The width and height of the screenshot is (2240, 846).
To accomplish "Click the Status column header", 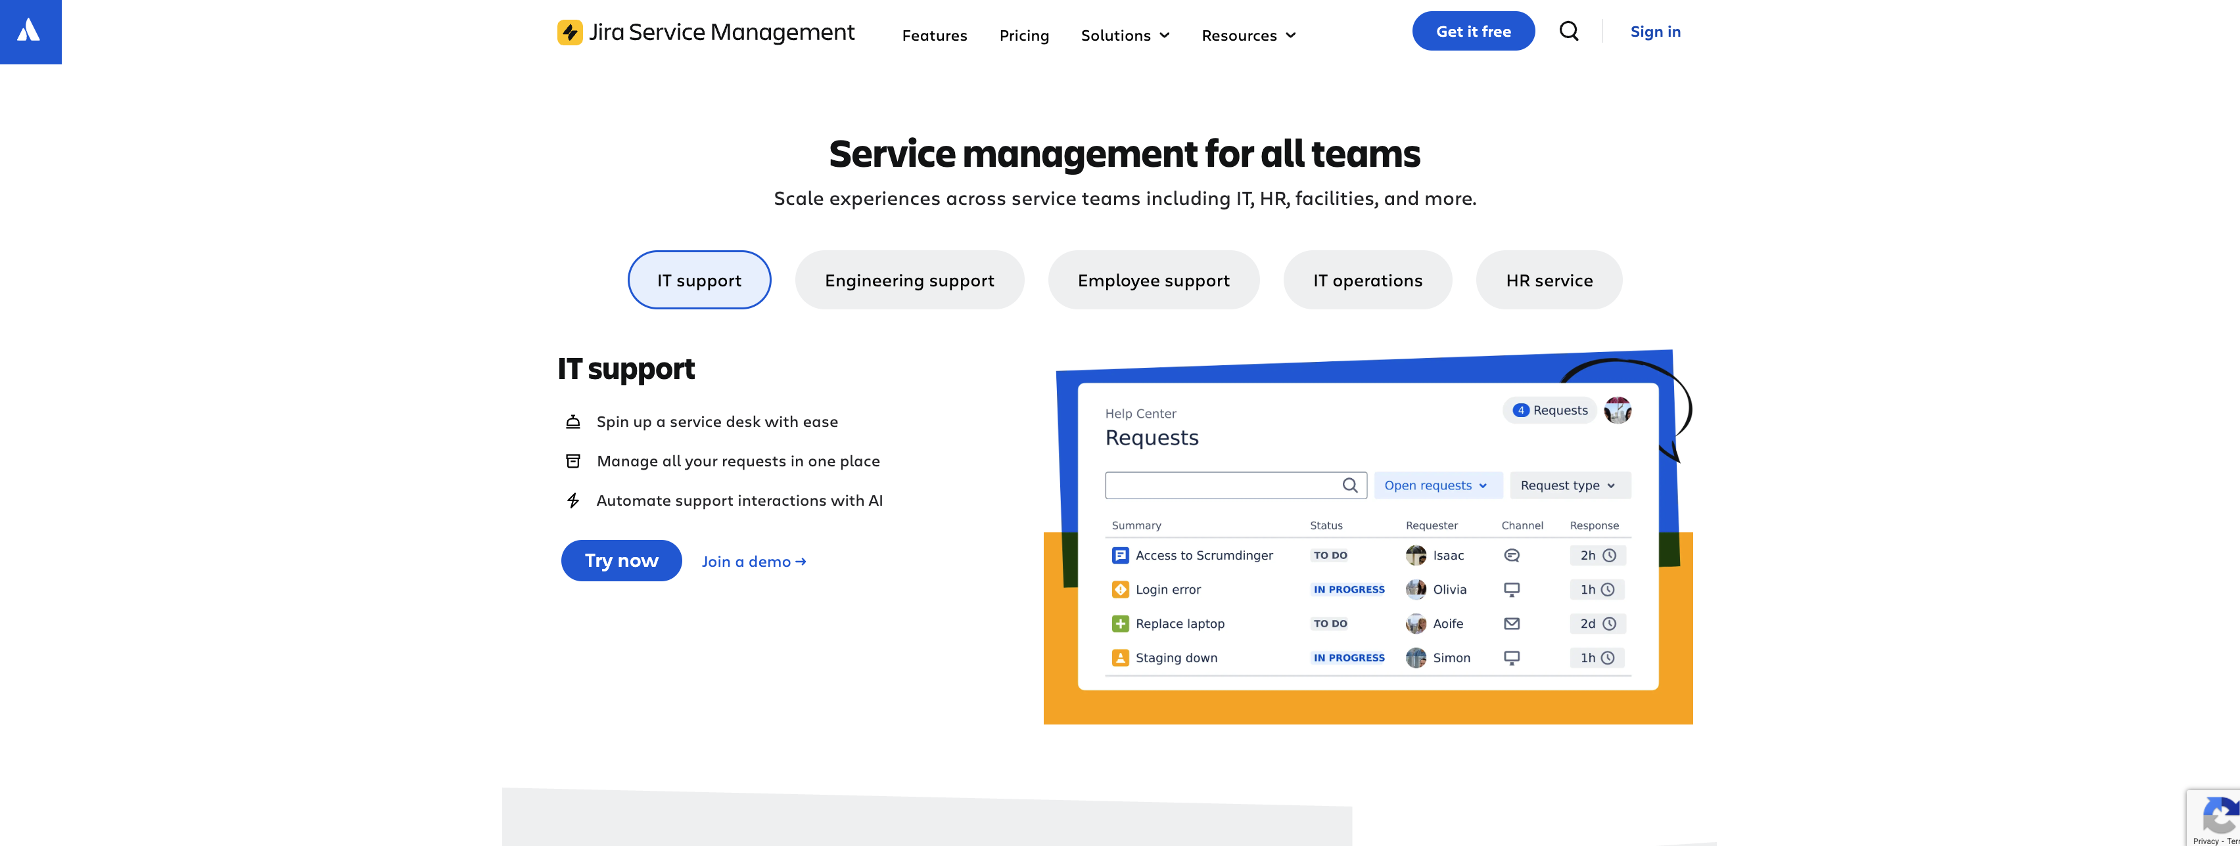I will pyautogui.click(x=1326, y=525).
